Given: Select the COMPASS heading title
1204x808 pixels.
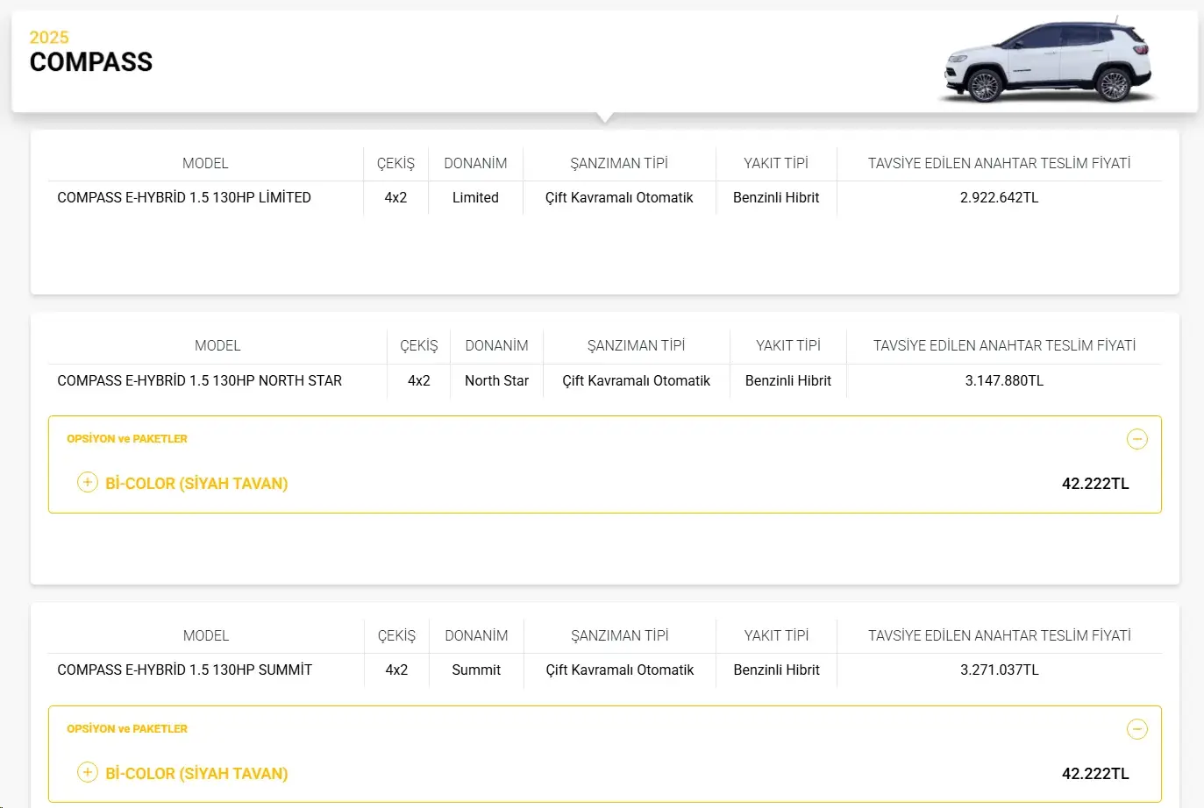Looking at the screenshot, I should tap(91, 62).
